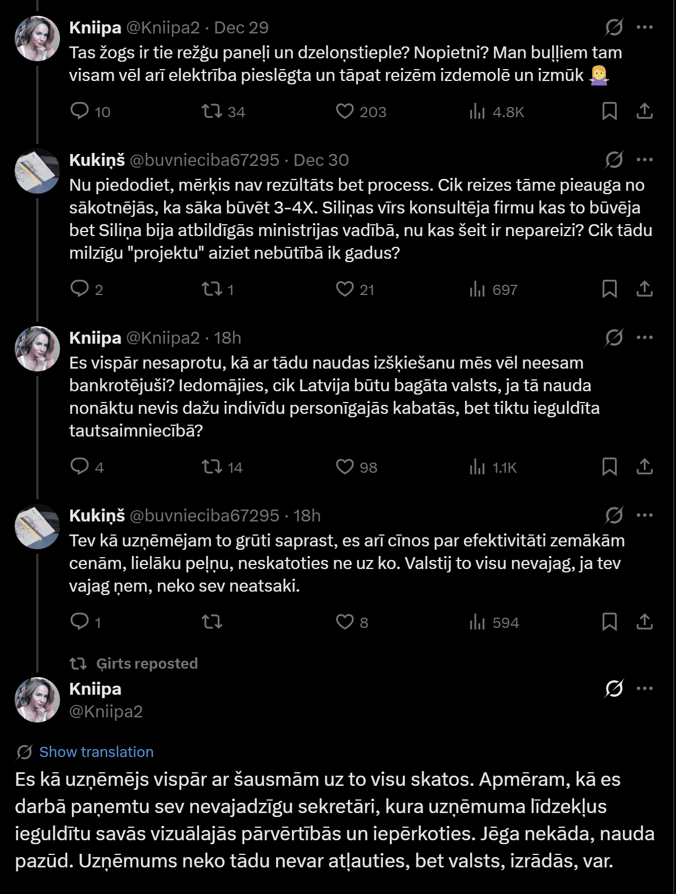Bookmark Kniipa's Dec 29 tweet
This screenshot has height=894, width=676.
tap(609, 111)
